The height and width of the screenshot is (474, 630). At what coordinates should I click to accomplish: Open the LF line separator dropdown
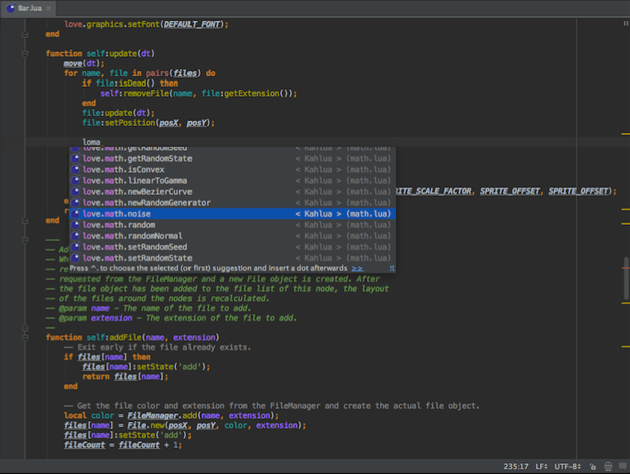coord(542,466)
